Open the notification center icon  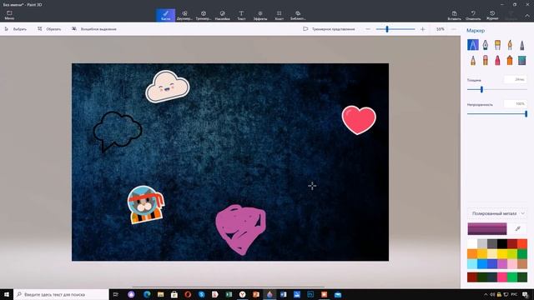point(526,294)
